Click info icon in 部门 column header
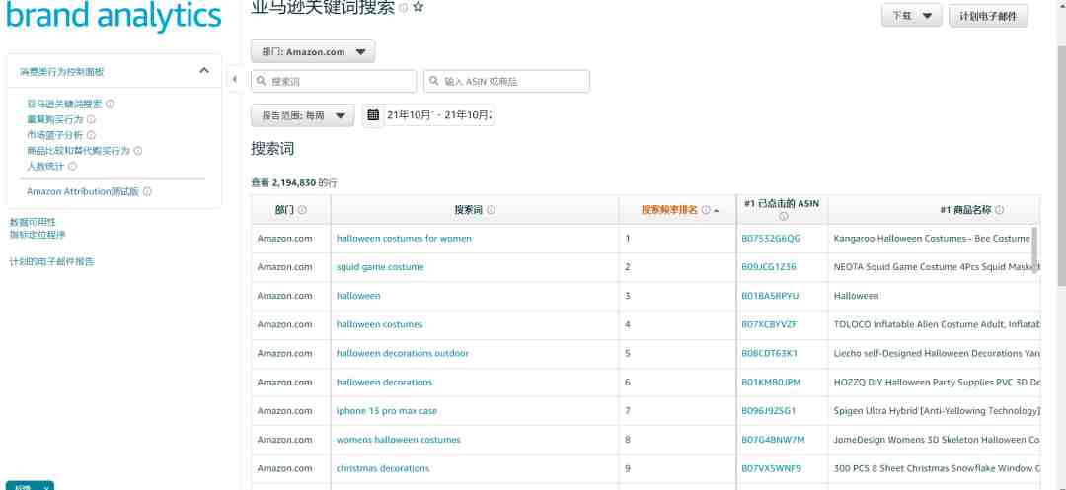 point(303,210)
